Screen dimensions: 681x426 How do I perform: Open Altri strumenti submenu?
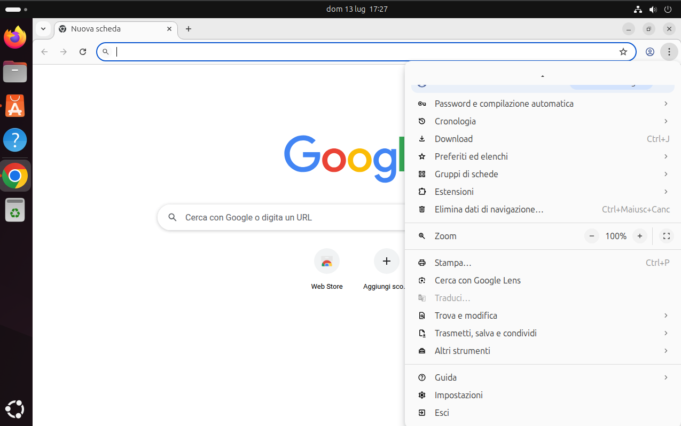point(543,351)
